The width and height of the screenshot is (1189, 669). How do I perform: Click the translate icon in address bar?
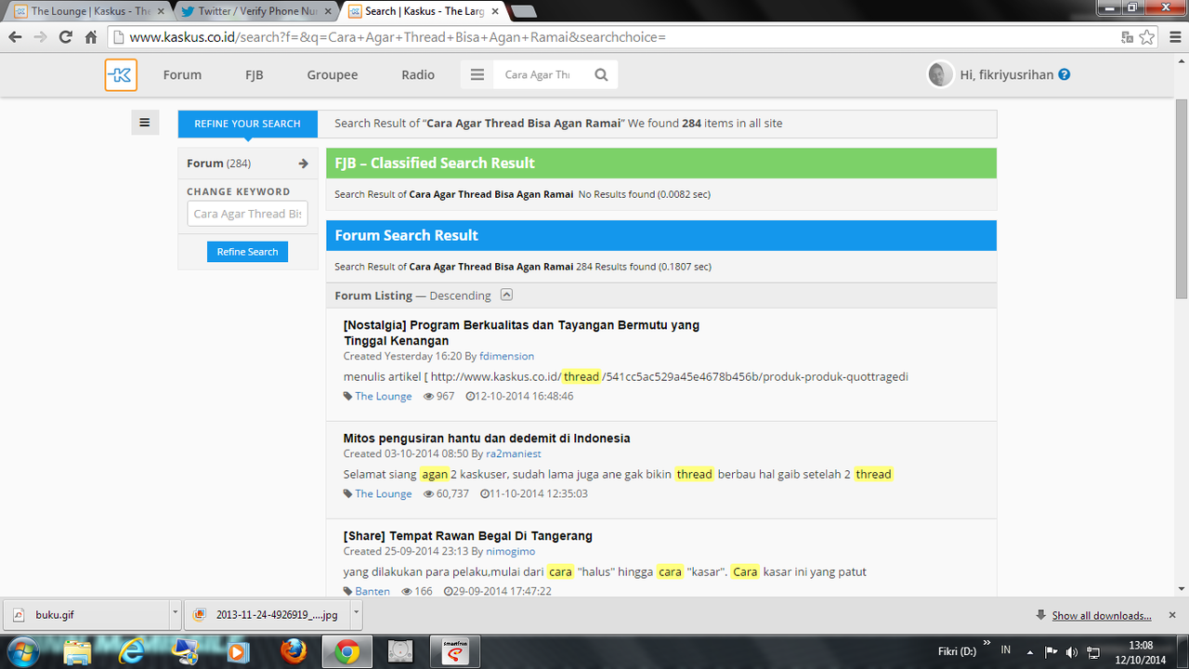click(1127, 37)
